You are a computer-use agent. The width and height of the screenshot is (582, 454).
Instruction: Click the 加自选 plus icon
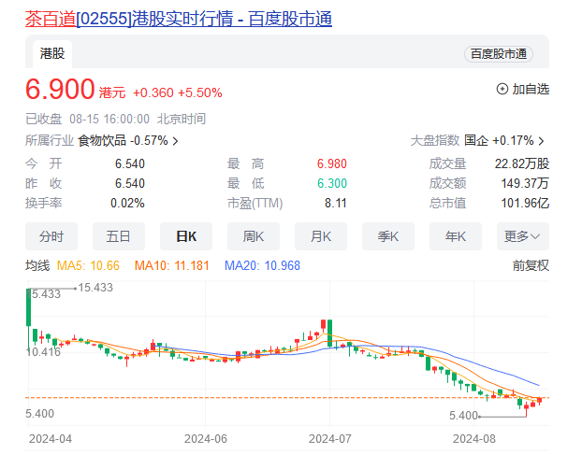(502, 89)
